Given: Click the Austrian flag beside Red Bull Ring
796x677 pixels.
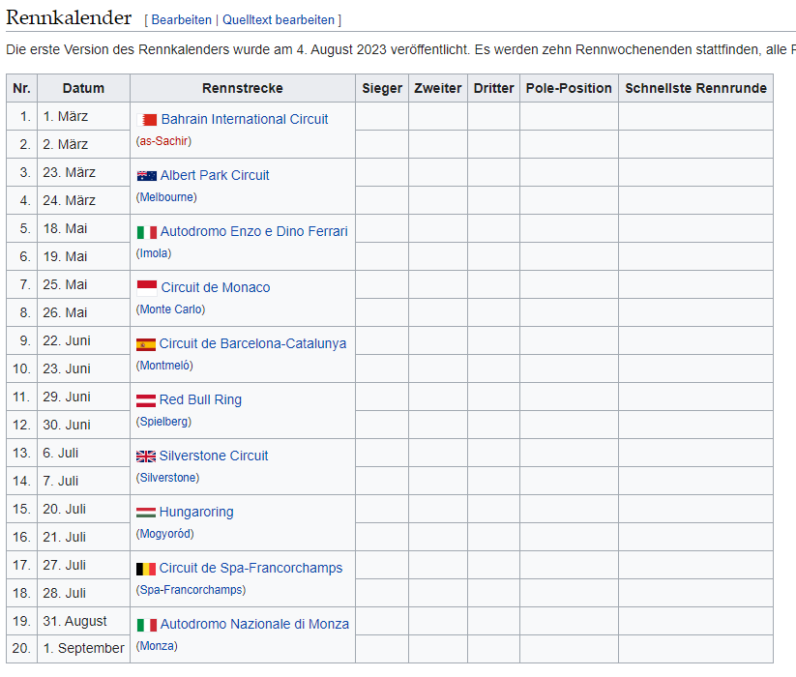Looking at the screenshot, I should [x=146, y=400].
